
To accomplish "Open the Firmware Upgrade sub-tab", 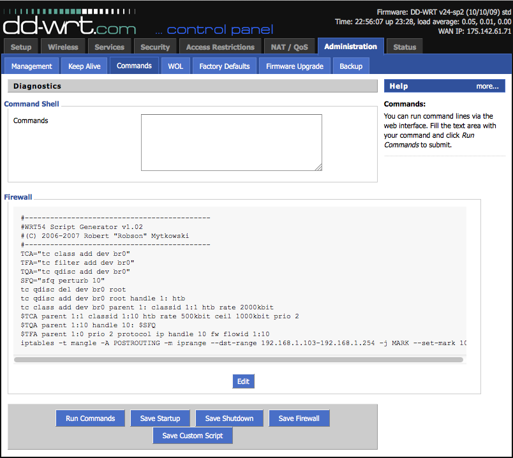I will pos(294,66).
